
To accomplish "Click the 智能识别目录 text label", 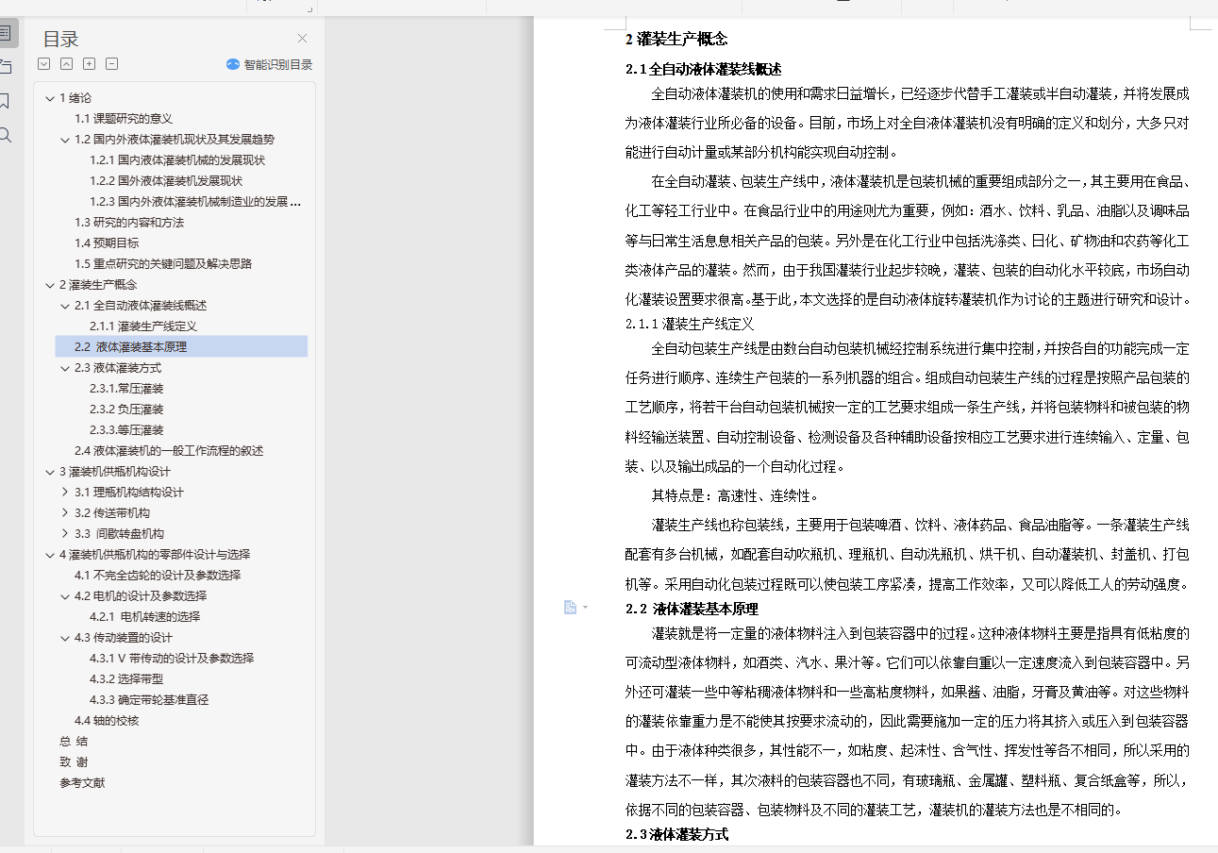I will 278,65.
